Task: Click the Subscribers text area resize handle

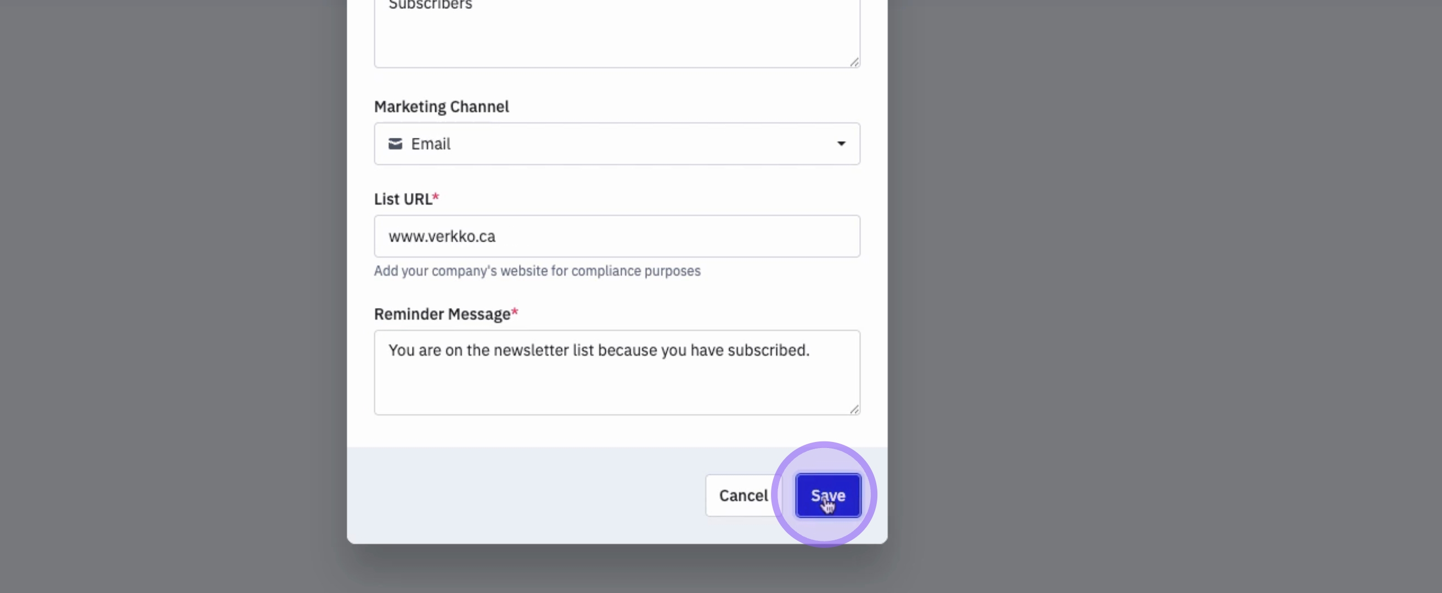Action: point(854,62)
